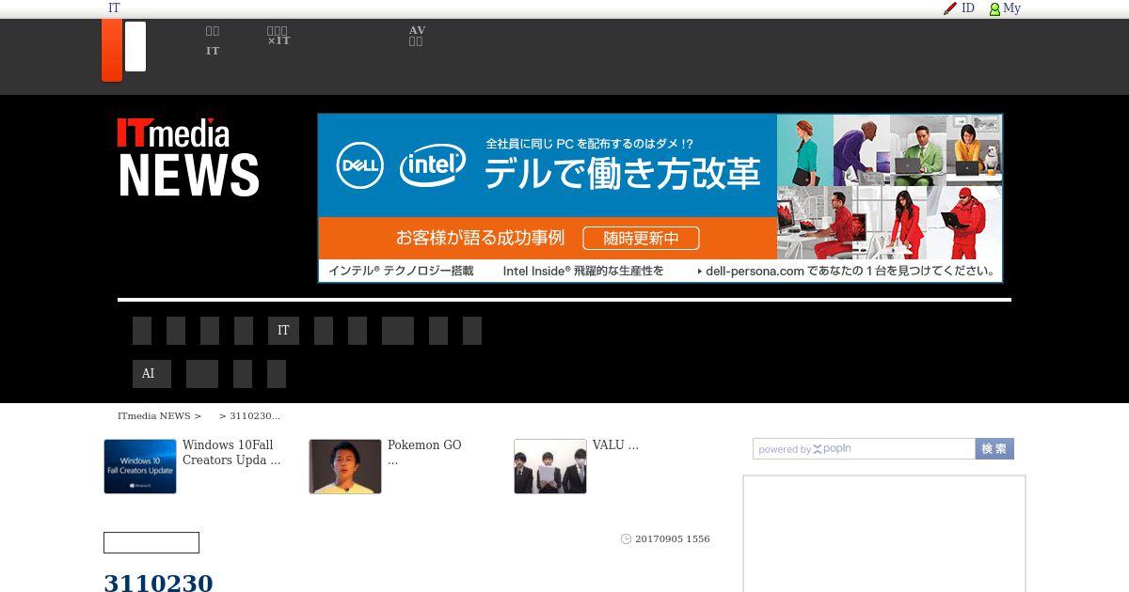1129x592 pixels.
Task: Click the IT link at the top left
Action: pyautogui.click(x=114, y=8)
